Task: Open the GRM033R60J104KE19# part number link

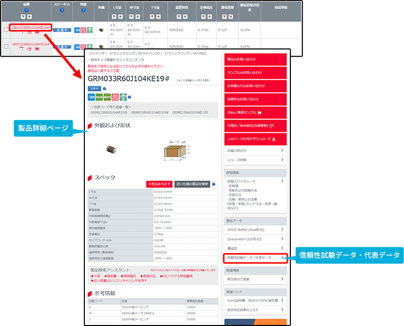Action: tap(30, 26)
